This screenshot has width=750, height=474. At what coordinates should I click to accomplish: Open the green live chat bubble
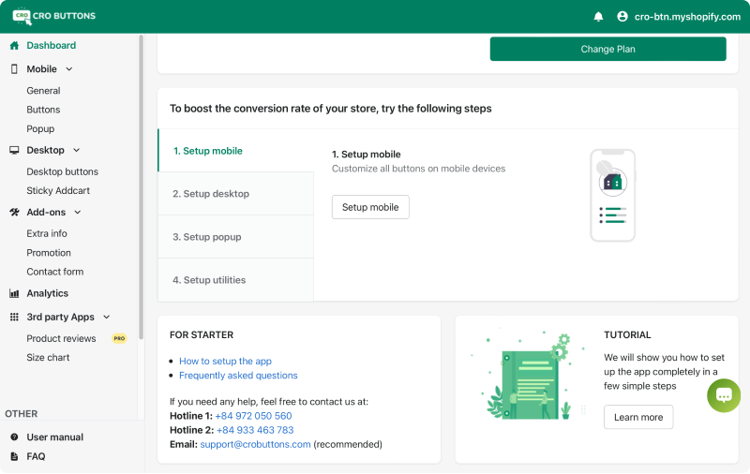[724, 395]
